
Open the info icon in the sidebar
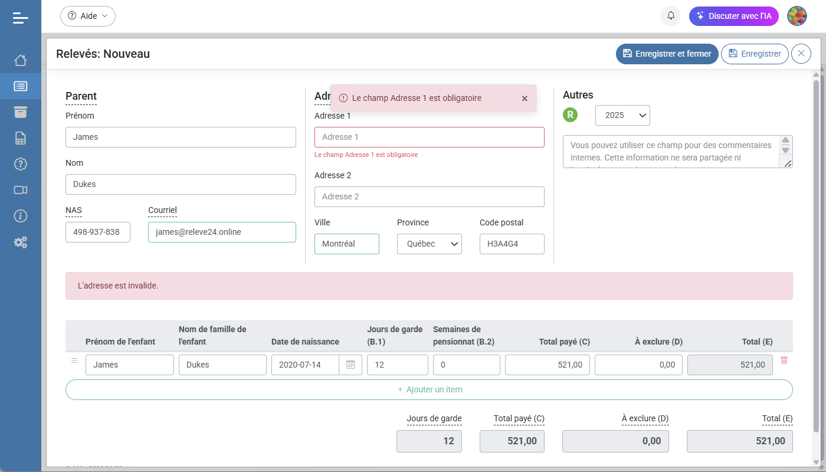pyautogui.click(x=21, y=216)
